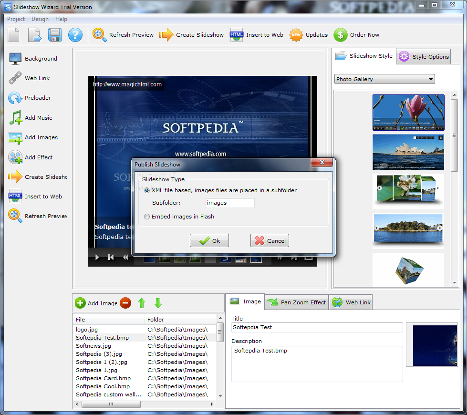The image size is (467, 415).
Task: Click the file list horizontal scroll right arrow
Action: point(212,405)
